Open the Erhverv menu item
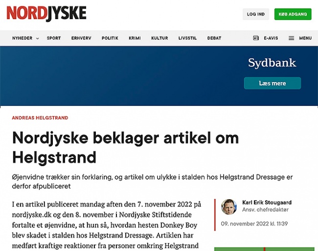 tap(80, 38)
